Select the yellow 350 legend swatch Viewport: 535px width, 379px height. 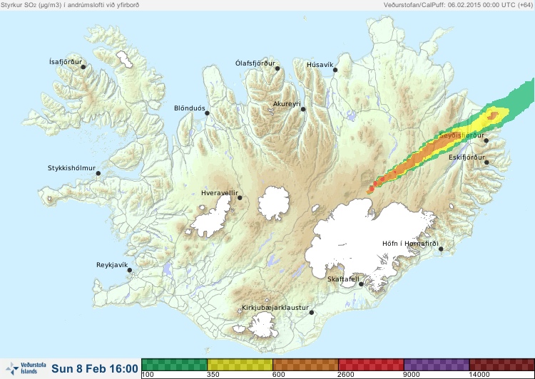[240, 365]
